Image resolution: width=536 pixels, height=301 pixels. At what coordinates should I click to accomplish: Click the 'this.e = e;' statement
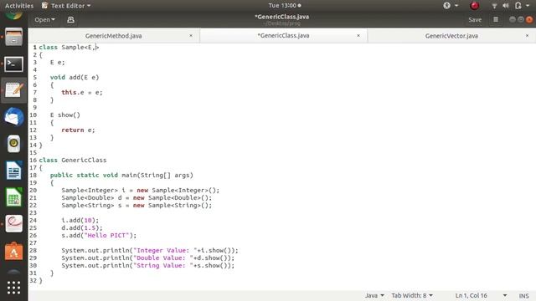[x=82, y=92]
